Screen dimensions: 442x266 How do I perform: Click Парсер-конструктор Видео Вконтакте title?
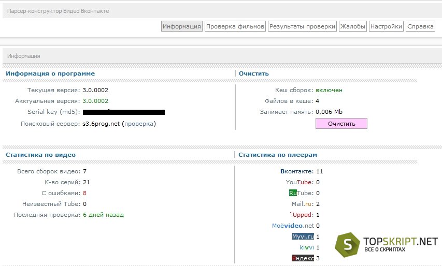coord(58,11)
